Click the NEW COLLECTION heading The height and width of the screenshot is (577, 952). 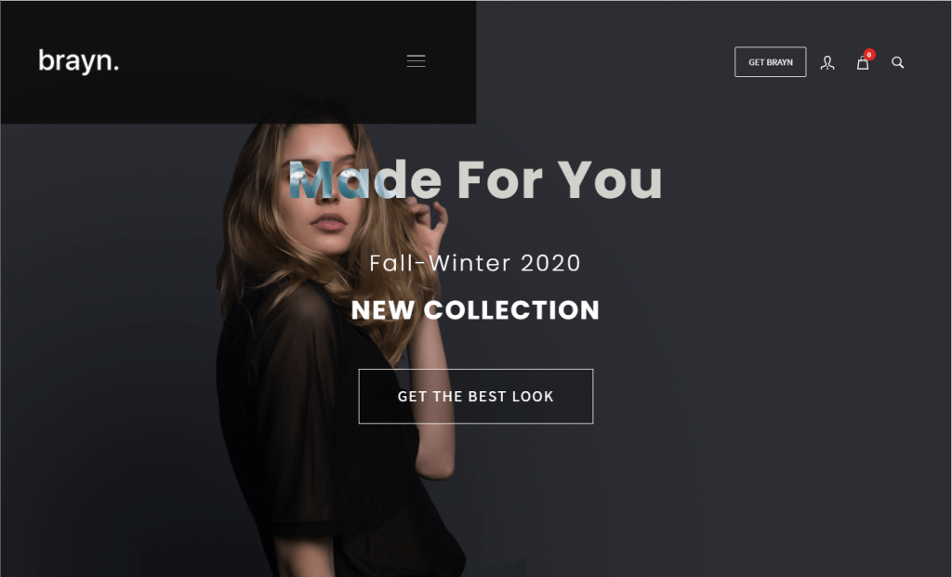tap(475, 310)
